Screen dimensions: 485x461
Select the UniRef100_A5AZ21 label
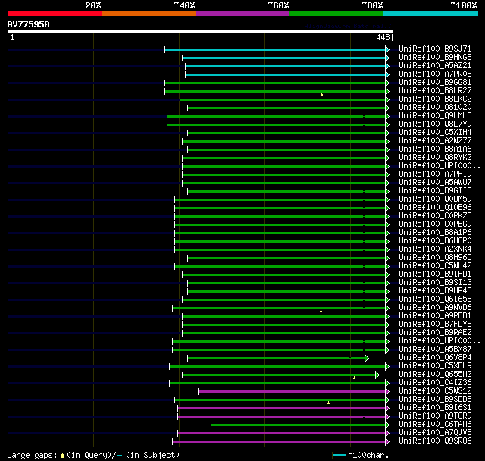[435, 66]
